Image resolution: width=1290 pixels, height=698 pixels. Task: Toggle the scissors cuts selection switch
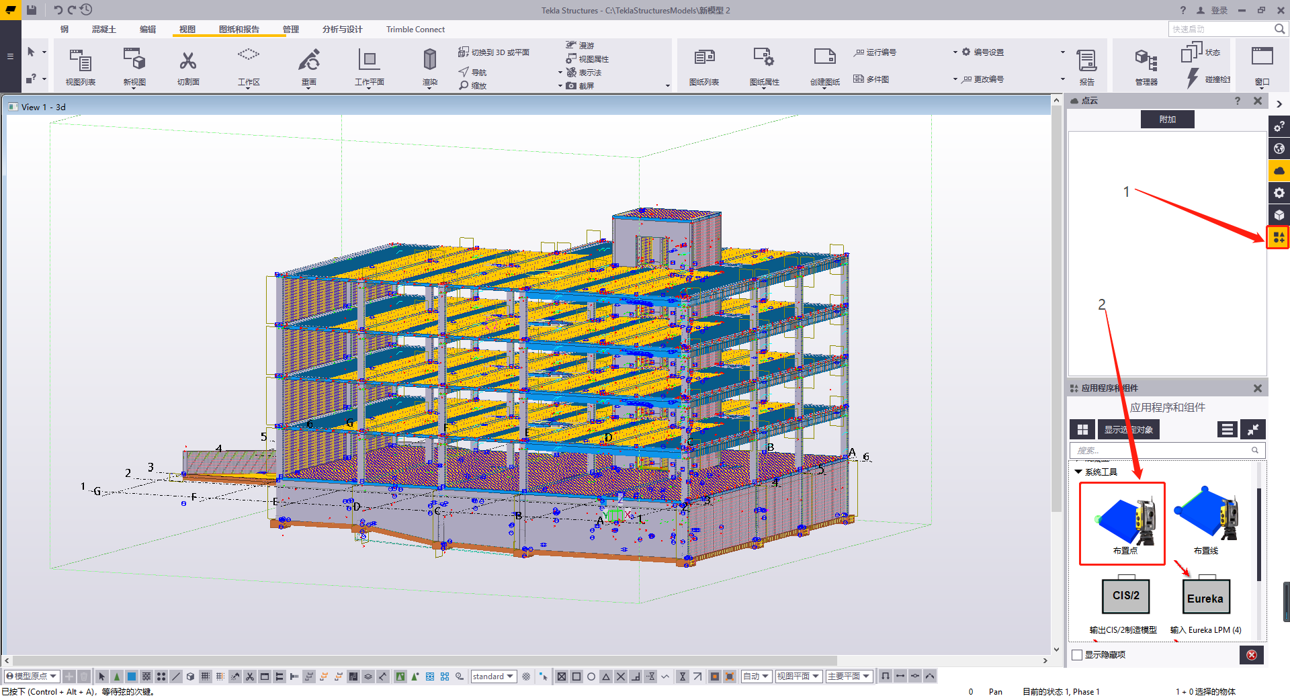(x=249, y=677)
